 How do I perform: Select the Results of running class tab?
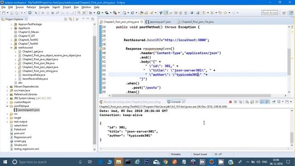130,102
